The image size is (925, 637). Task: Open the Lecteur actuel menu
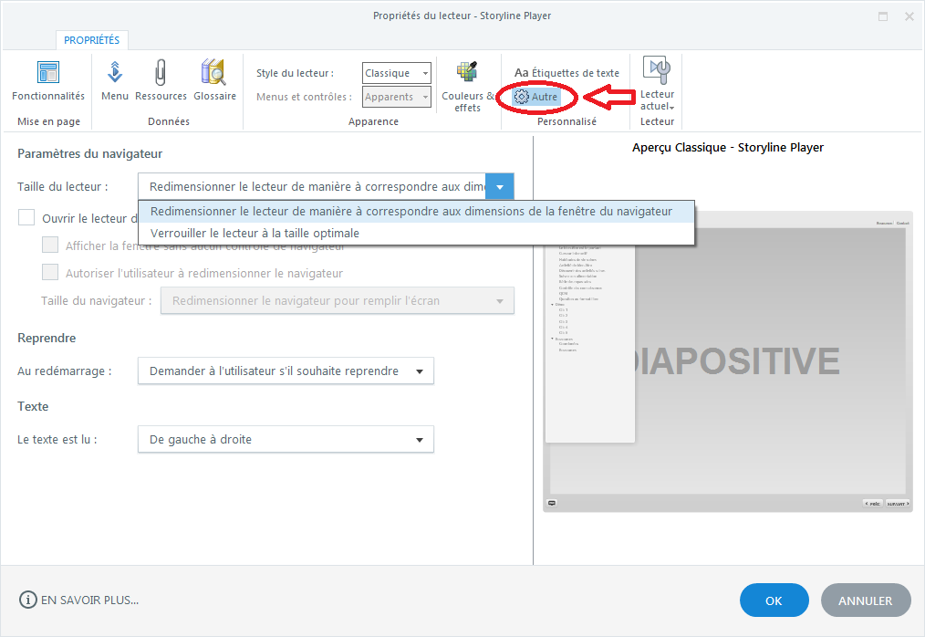(x=657, y=84)
